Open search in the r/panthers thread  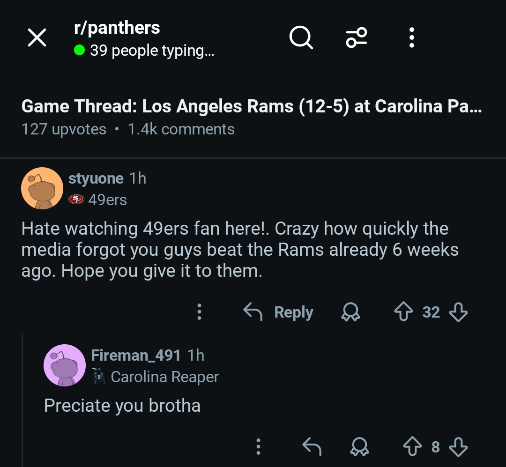(x=301, y=37)
